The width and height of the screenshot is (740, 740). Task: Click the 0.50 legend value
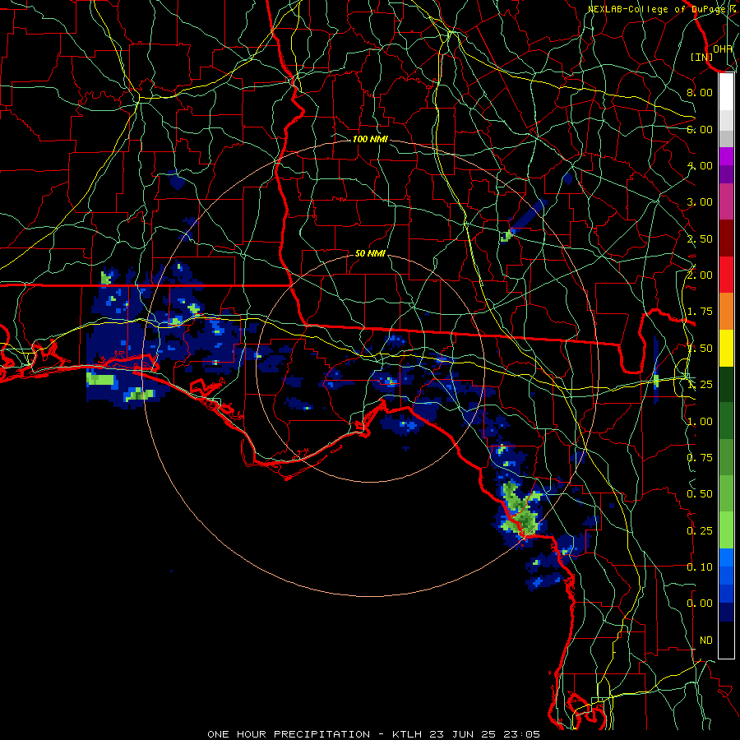[x=700, y=494]
